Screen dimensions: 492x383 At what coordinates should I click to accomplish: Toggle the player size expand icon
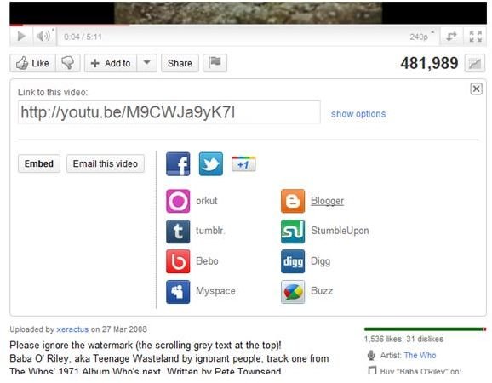coord(451,37)
